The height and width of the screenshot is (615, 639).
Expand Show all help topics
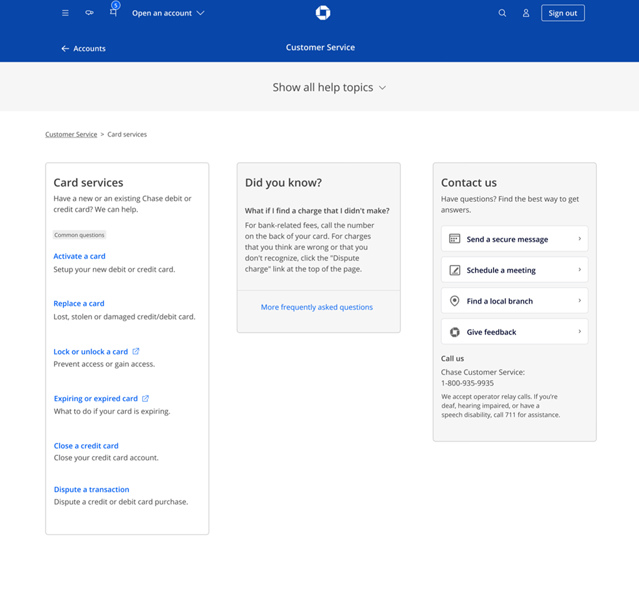click(329, 88)
